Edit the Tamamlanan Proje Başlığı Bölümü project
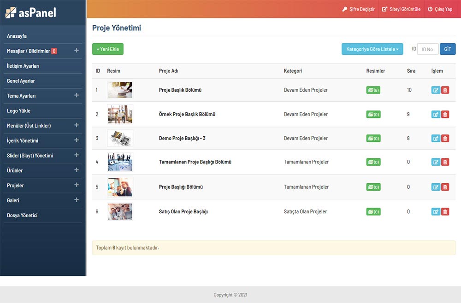This screenshot has height=303, width=461. [436, 162]
